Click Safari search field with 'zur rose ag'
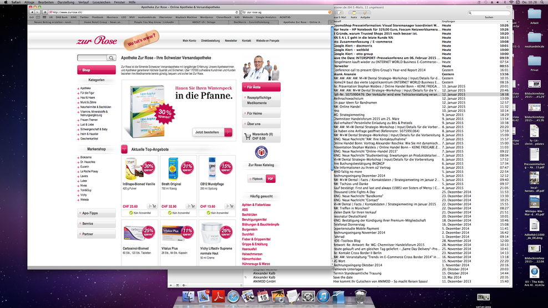The width and height of the screenshot is (548, 308). click(286, 12)
